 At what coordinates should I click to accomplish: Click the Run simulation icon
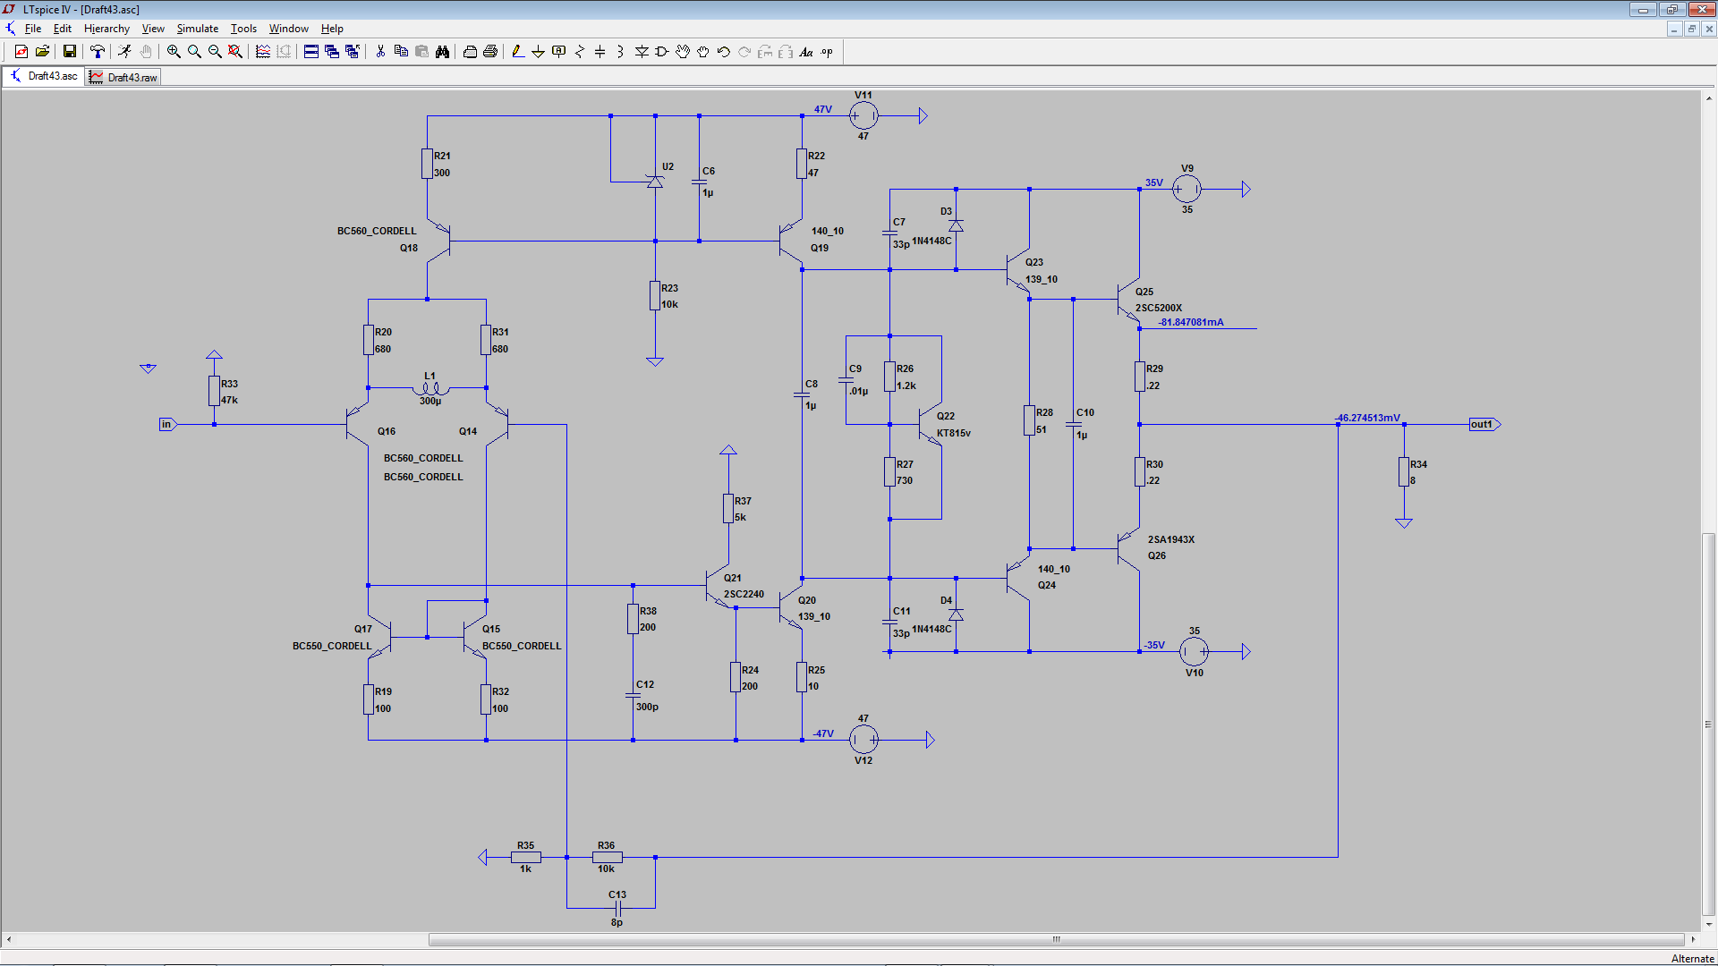[x=124, y=52]
